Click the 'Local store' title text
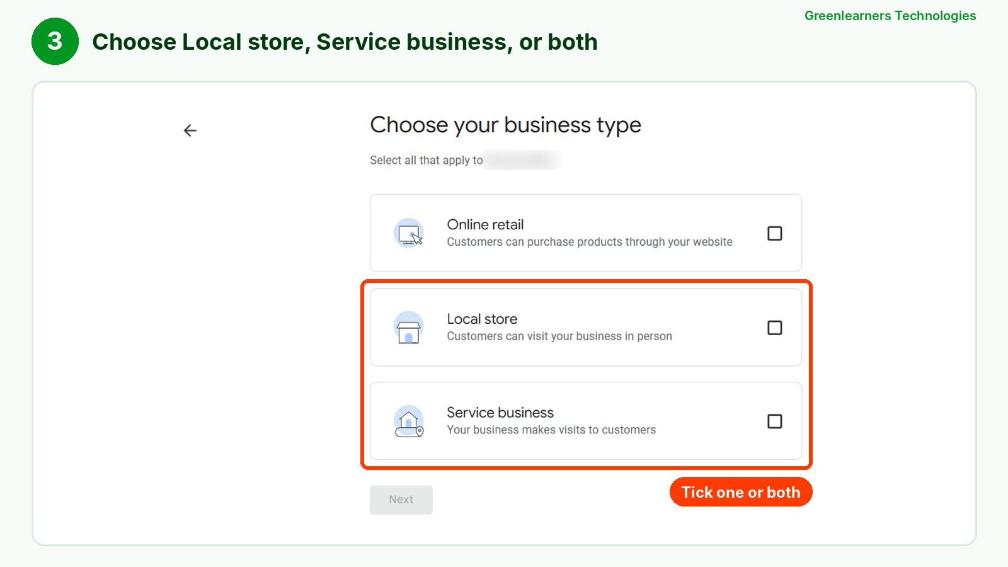Viewport: 1008px width, 567px height. pyautogui.click(x=482, y=319)
